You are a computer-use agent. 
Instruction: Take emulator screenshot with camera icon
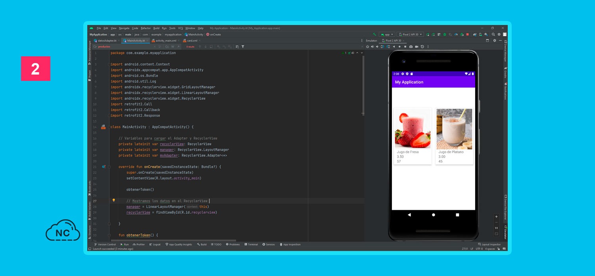click(x=411, y=47)
